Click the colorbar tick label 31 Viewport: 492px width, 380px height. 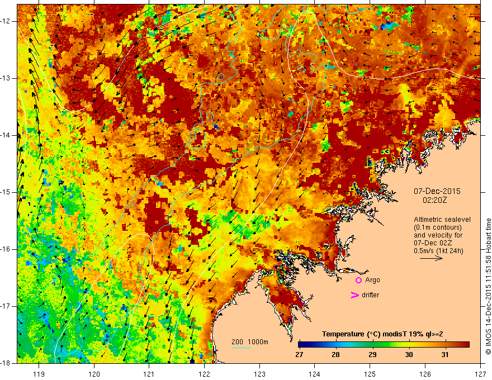445,355
